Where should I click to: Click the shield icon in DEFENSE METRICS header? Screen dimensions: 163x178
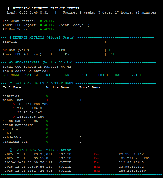coord(10,37)
